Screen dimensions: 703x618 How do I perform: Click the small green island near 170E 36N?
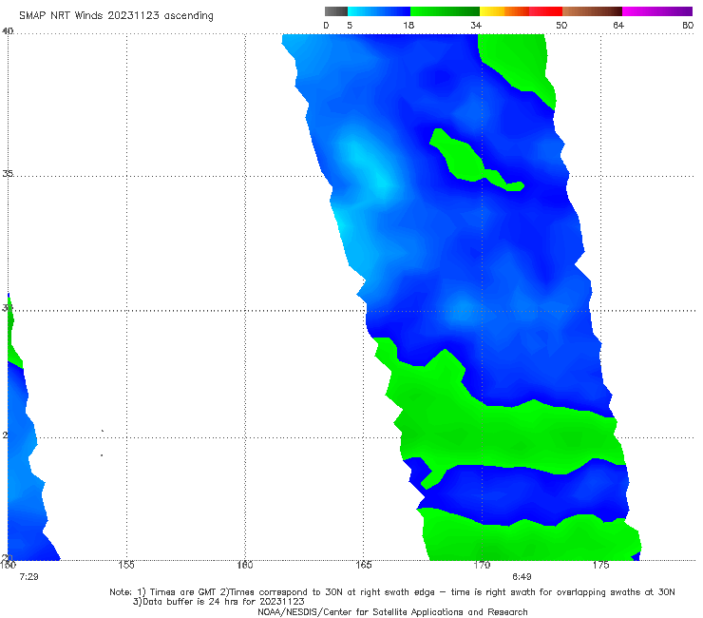tap(464, 160)
